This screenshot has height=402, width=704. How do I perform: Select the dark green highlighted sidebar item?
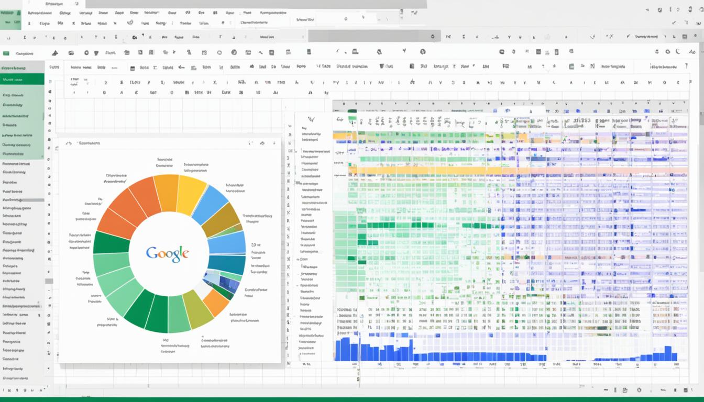pos(22,79)
